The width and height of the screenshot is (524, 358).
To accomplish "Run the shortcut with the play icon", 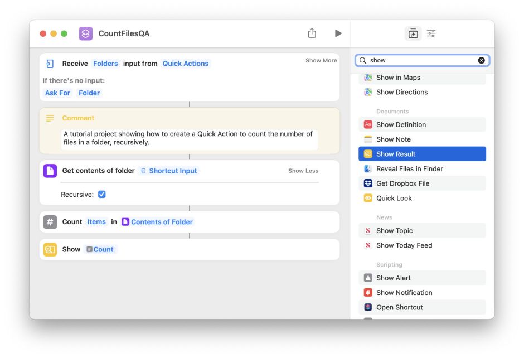I will tap(338, 33).
